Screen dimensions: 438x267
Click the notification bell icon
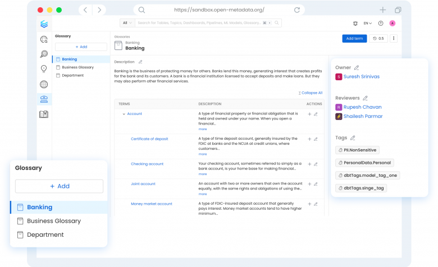coord(355,24)
